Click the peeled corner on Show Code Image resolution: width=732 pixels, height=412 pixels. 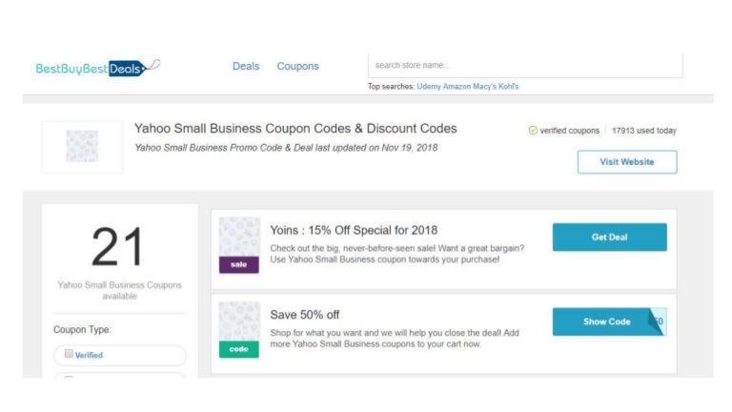click(x=657, y=321)
